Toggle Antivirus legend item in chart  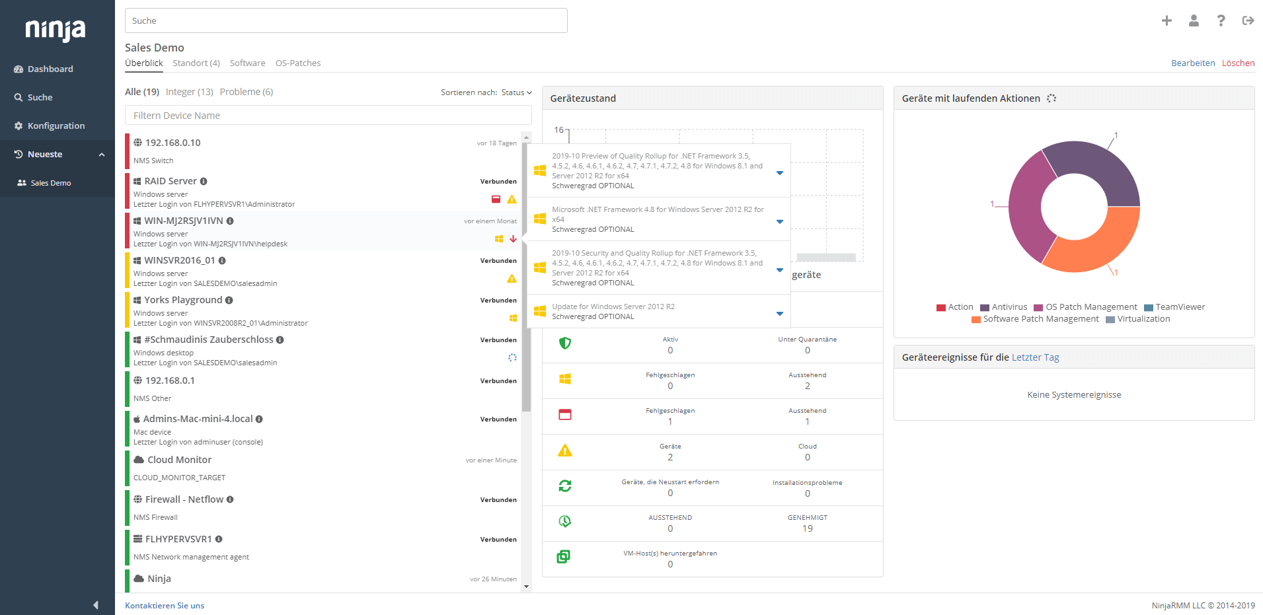1003,307
